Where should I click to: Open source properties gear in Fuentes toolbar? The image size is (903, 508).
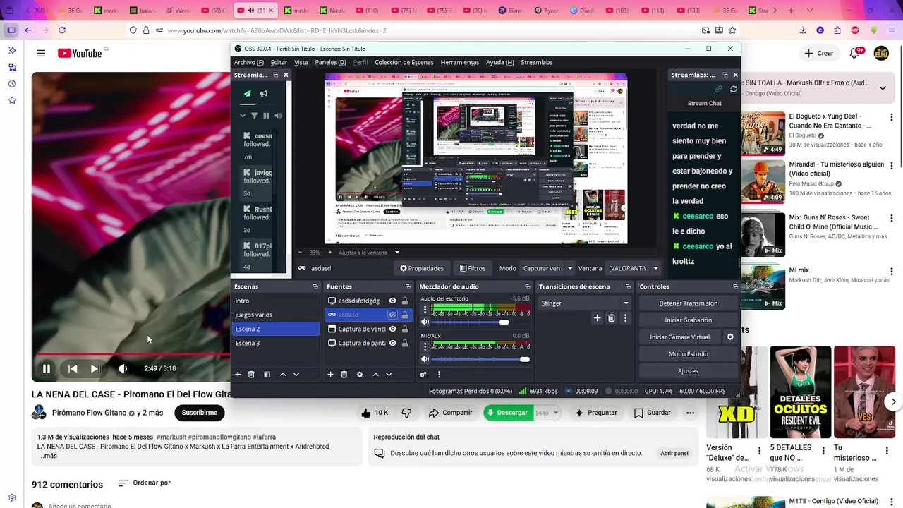click(x=359, y=375)
